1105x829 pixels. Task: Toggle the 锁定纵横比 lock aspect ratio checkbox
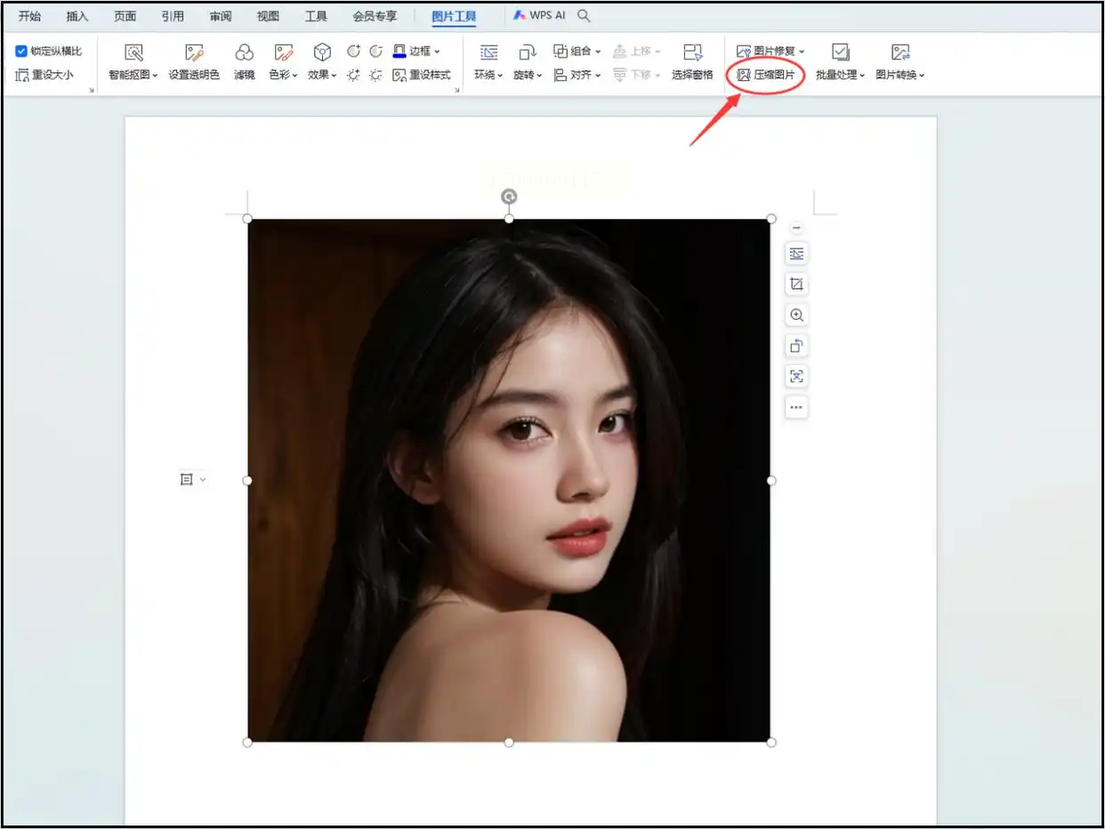tap(22, 52)
